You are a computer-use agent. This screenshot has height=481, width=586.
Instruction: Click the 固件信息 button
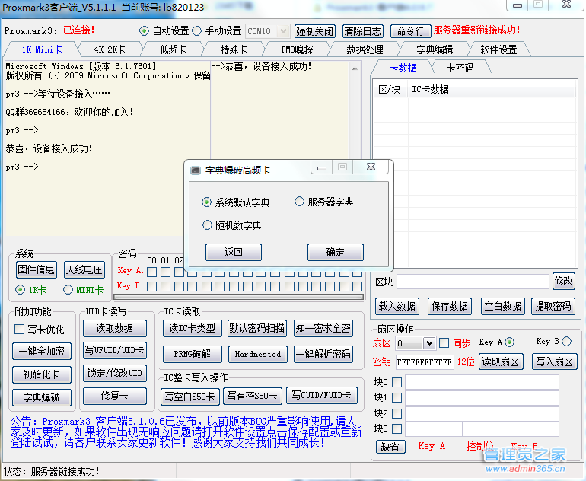click(37, 269)
